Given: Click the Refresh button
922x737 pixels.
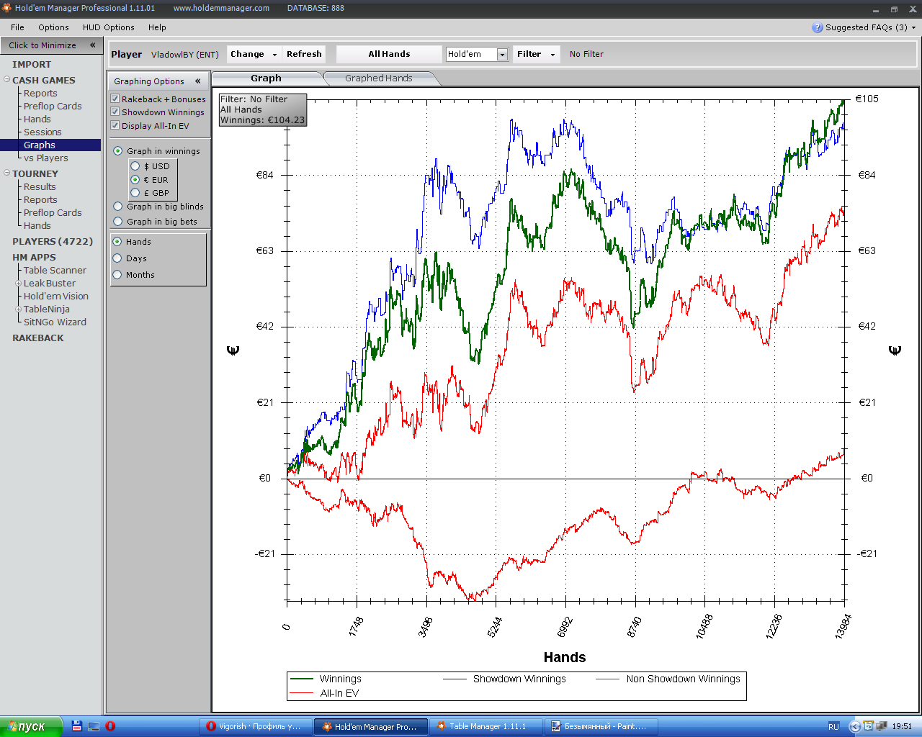Looking at the screenshot, I should [x=303, y=54].
